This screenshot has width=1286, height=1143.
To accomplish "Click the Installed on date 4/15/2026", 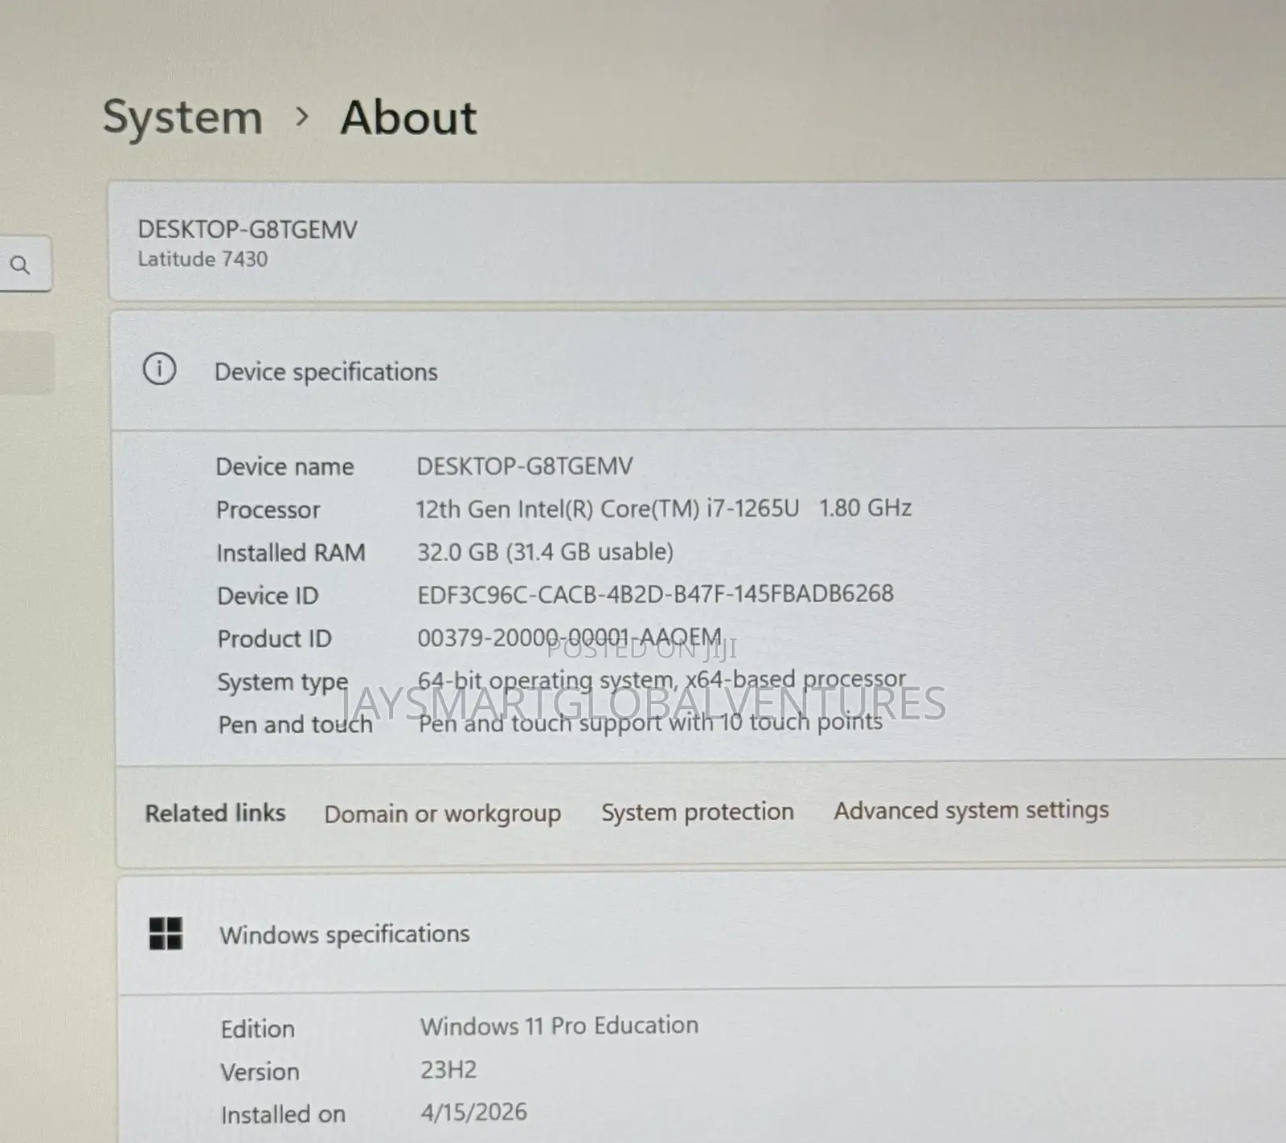I will (474, 1112).
